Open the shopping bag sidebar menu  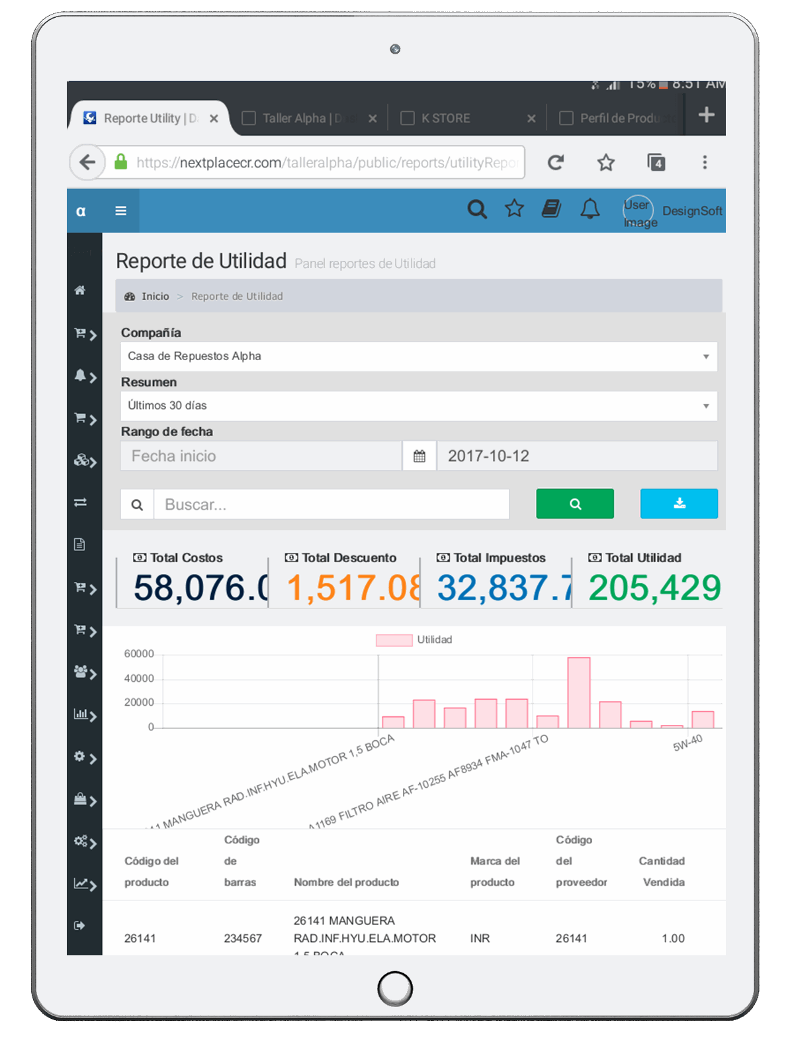click(x=80, y=799)
